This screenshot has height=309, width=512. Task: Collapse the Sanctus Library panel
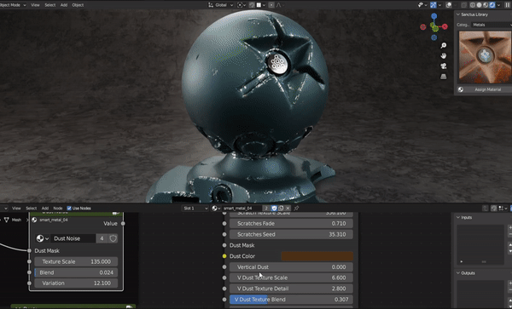point(458,14)
